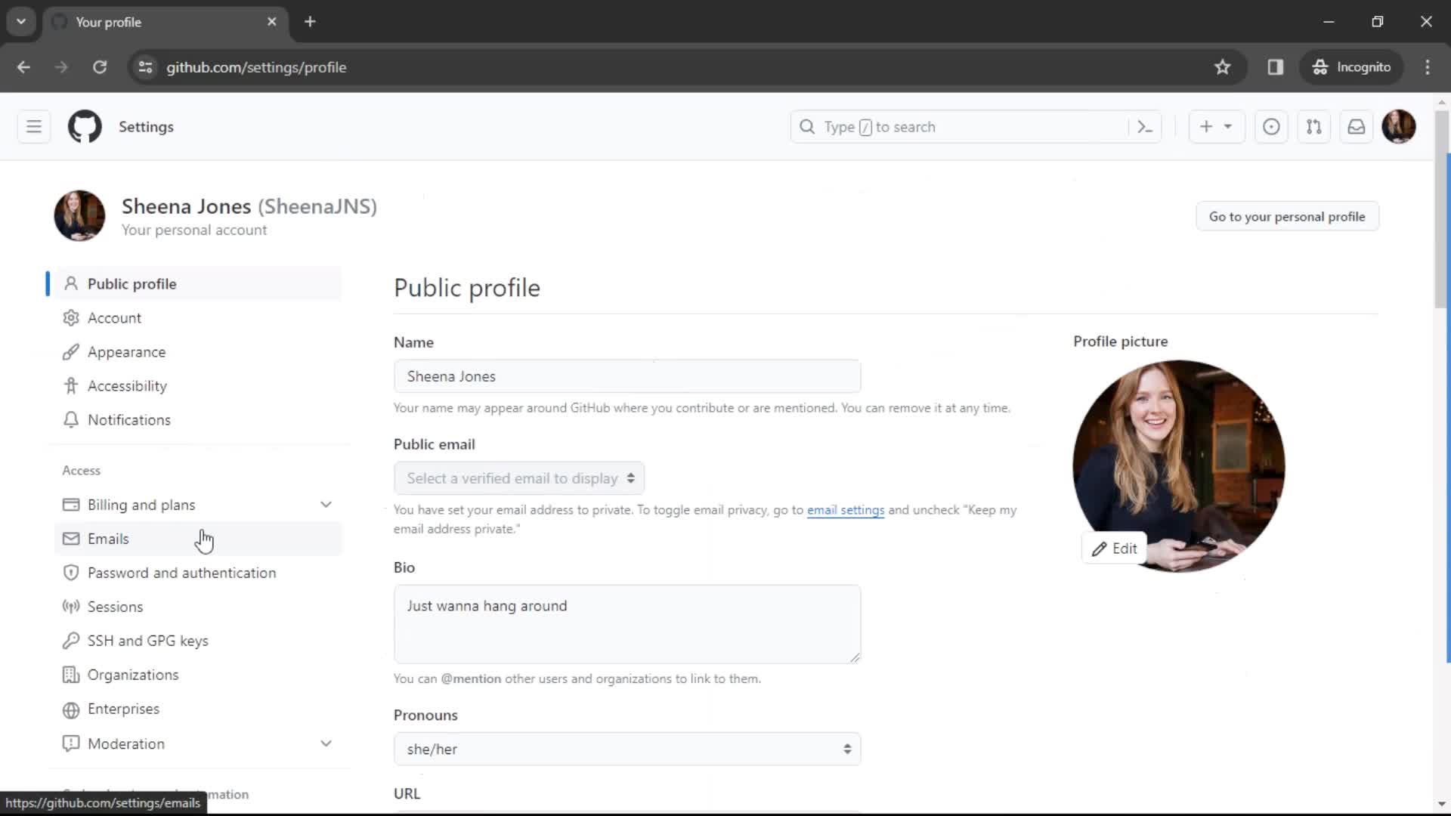Click the browser address bar URL
Image resolution: width=1451 pixels, height=816 pixels.
256,67
